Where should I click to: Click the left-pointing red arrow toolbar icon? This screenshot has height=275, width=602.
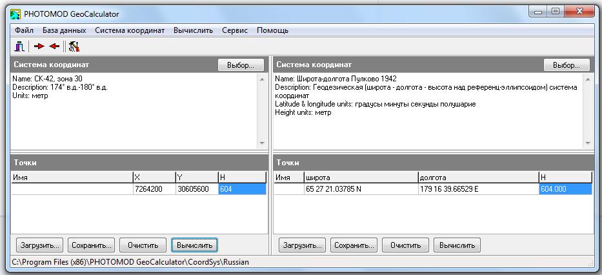click(54, 46)
